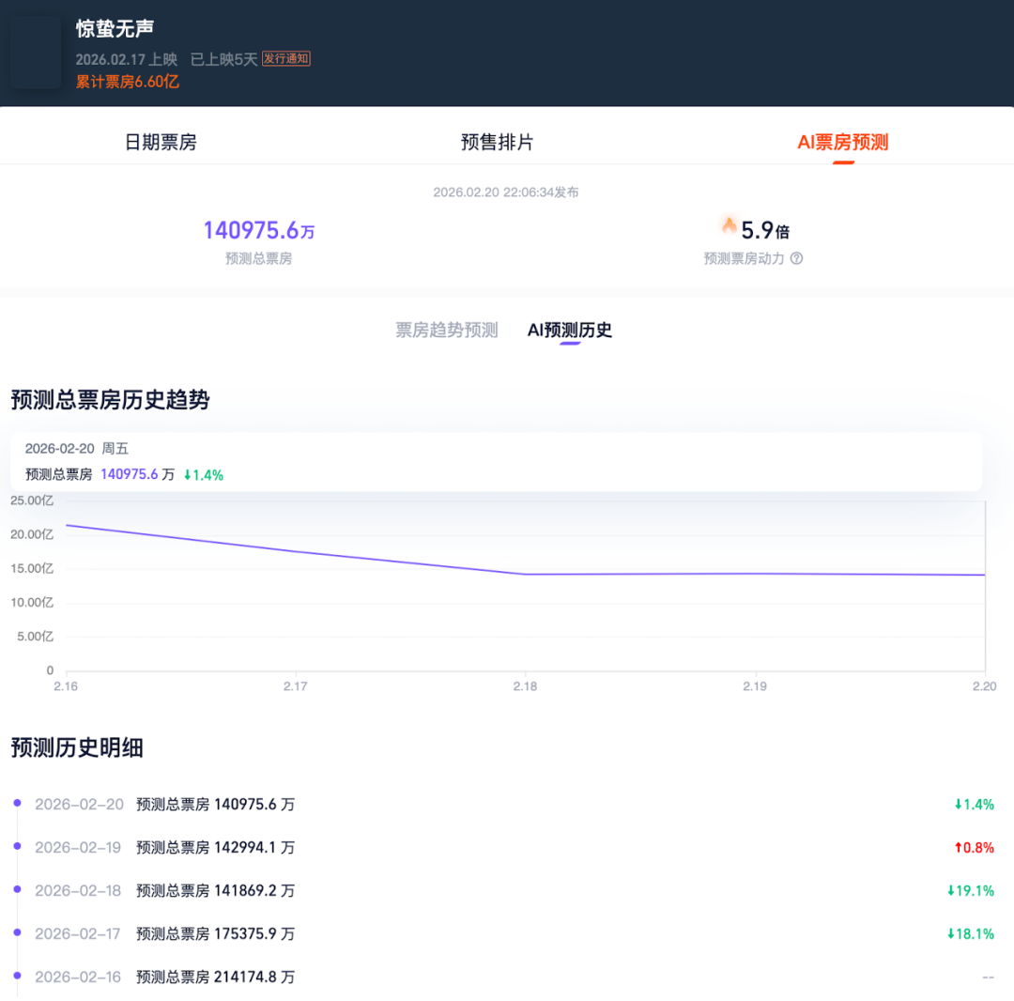Select the AI预测历史 sub-tab

click(569, 330)
